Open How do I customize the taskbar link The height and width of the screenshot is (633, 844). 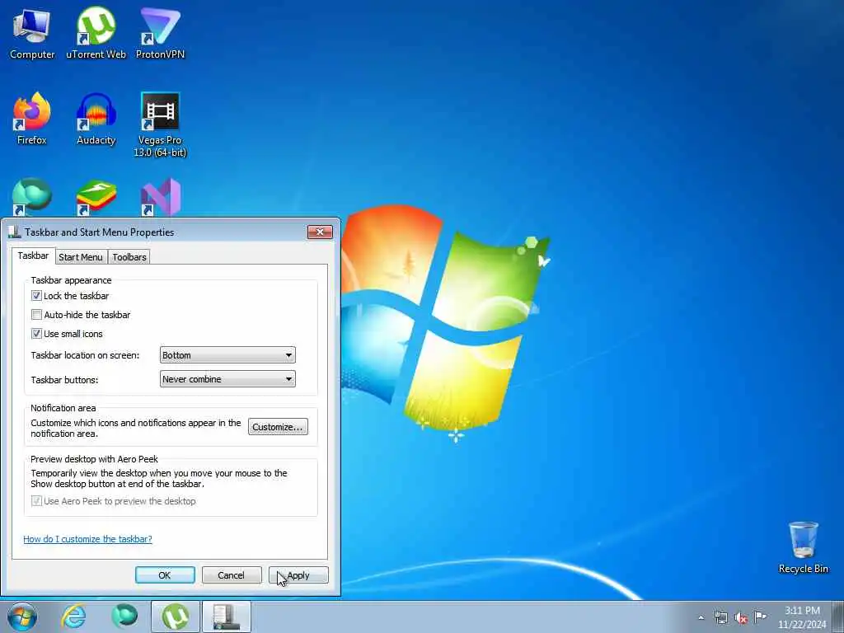(87, 539)
